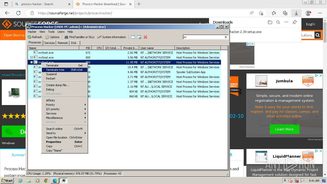
Task: Sort by the CPU column header
Action: 98,48
